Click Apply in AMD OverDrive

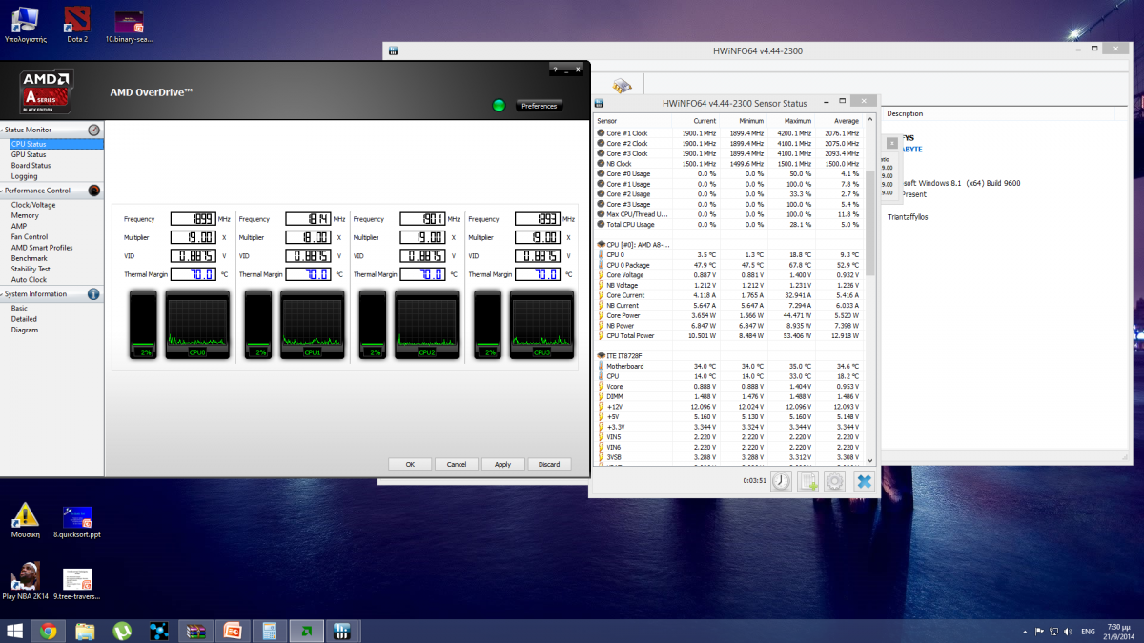[x=503, y=464]
